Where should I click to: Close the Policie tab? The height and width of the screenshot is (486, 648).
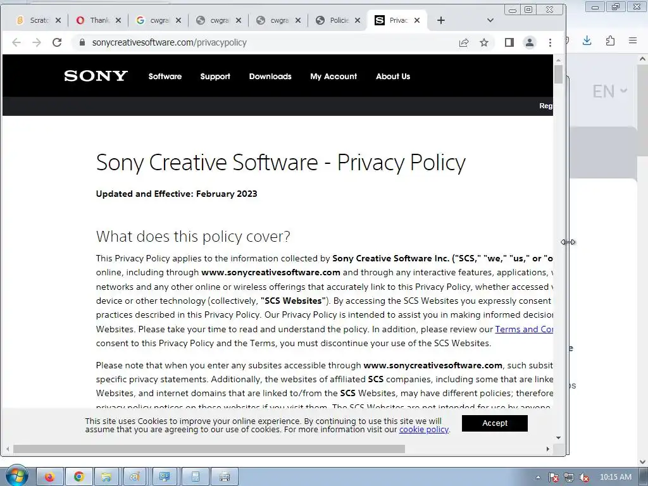click(358, 20)
